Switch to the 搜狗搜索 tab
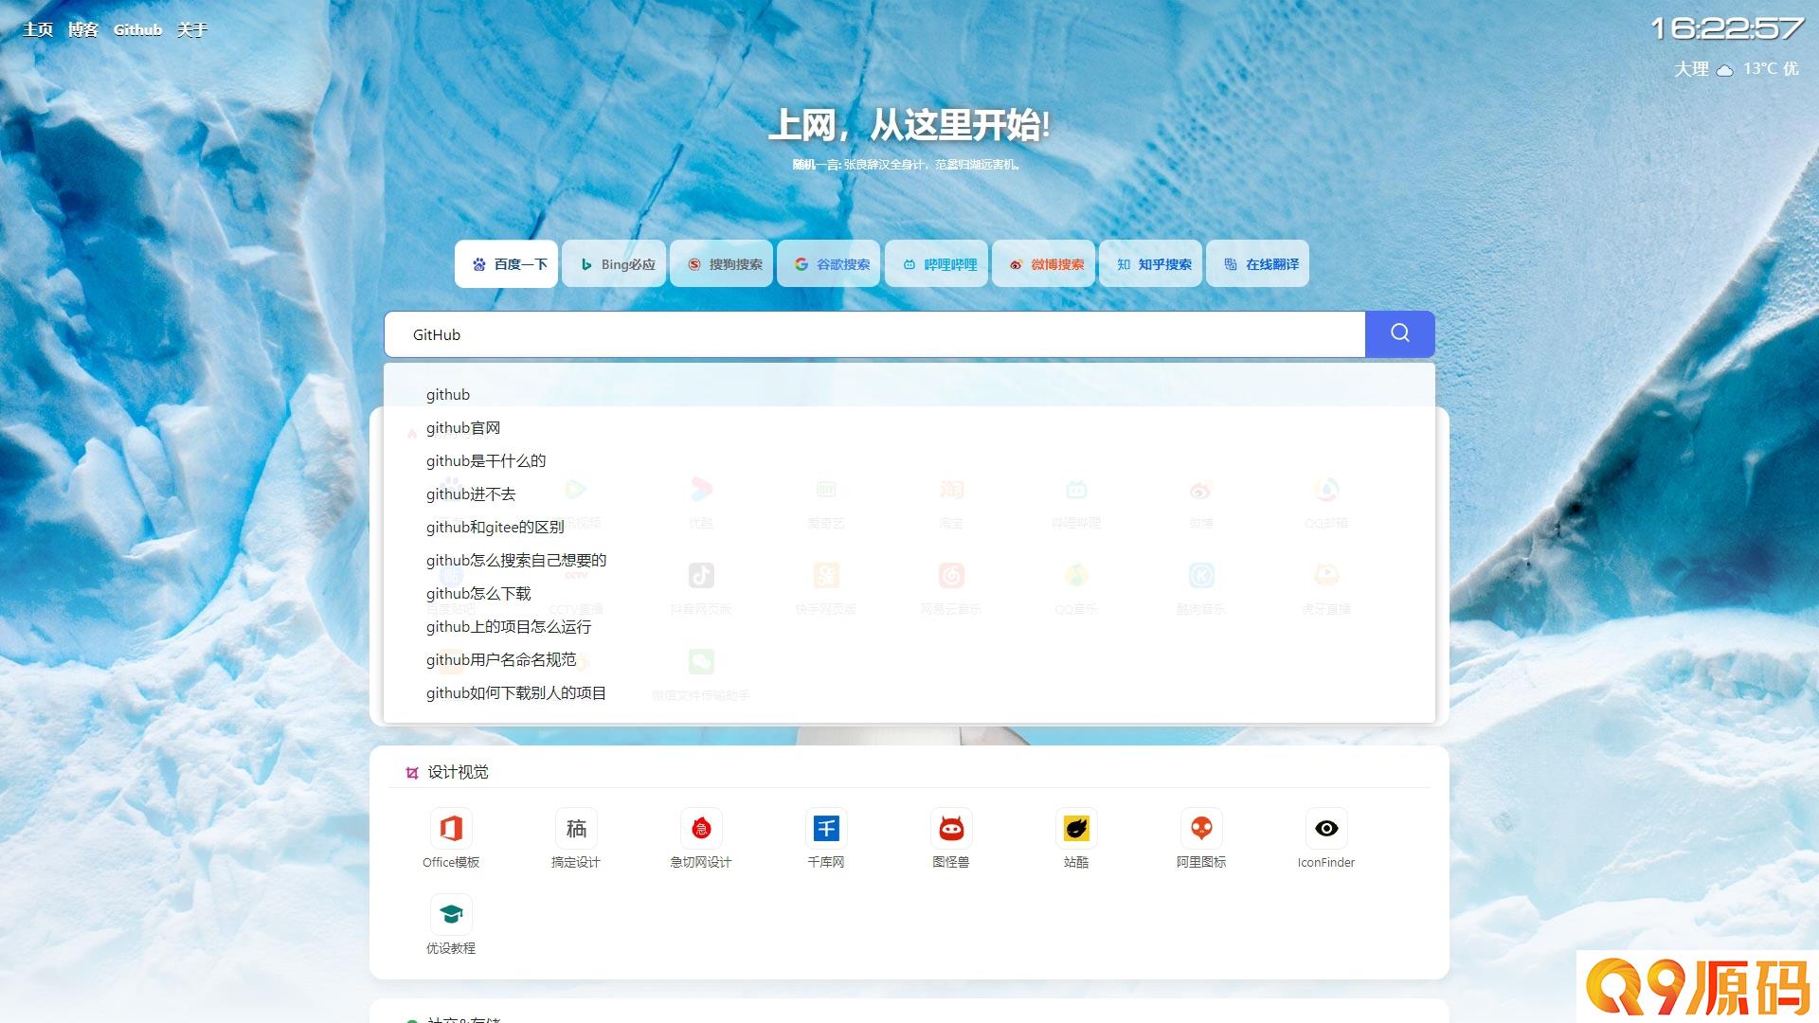Viewport: 1819px width, 1023px height. click(722, 264)
